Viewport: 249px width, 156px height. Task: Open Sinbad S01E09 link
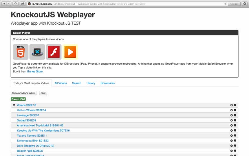point(27,120)
